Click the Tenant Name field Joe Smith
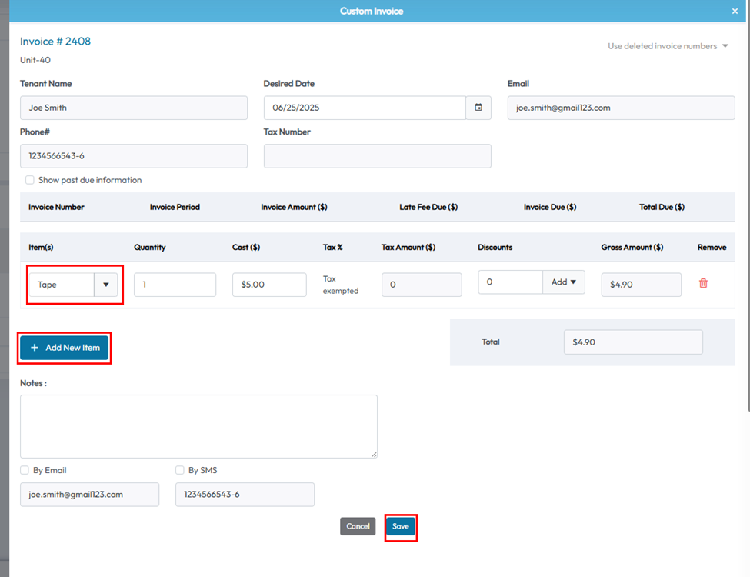Screen dimensions: 750x577 (x=134, y=108)
